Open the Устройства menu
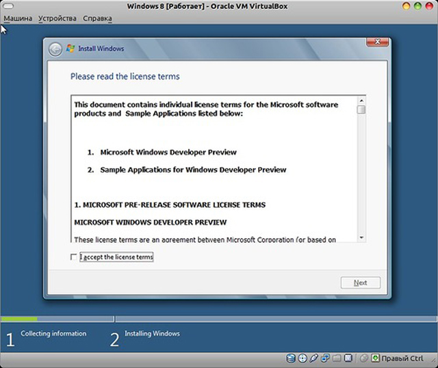The image size is (438, 368). (57, 18)
